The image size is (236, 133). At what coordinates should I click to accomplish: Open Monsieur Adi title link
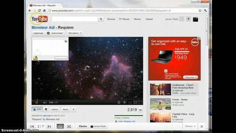tap(43, 28)
